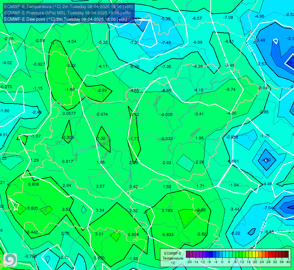
Task: Click the Tolna county label
Action: [106, 154]
